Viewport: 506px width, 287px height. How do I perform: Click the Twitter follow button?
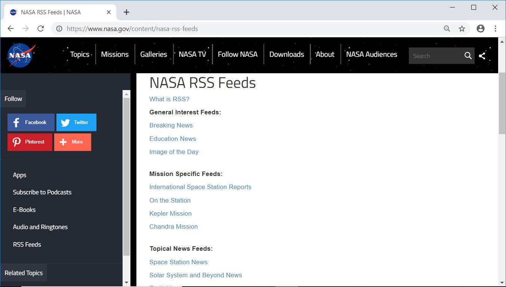click(76, 122)
